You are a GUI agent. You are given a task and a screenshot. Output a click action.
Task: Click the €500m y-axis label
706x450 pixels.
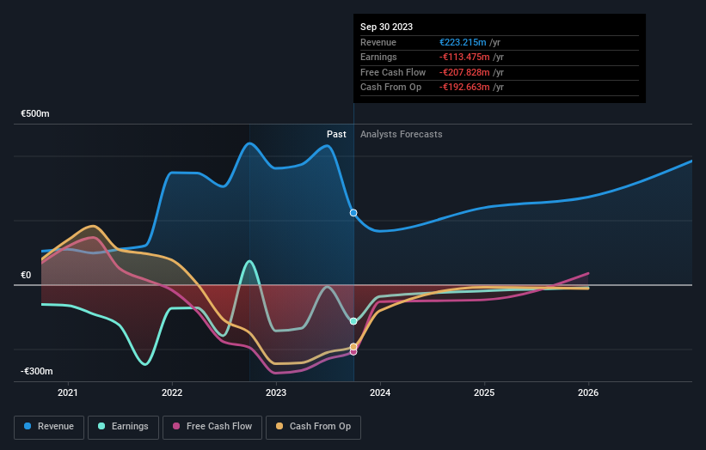pos(34,113)
